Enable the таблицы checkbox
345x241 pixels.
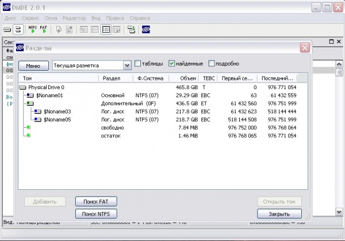pyautogui.click(x=137, y=64)
